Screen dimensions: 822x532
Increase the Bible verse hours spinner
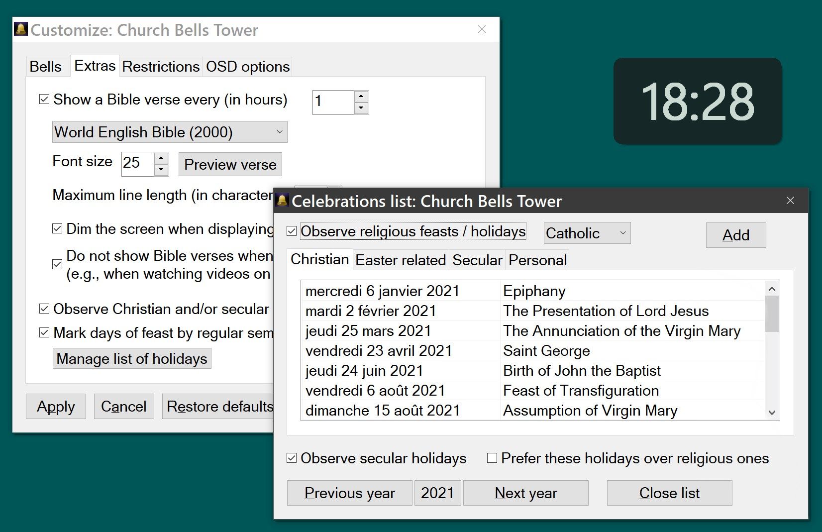pyautogui.click(x=361, y=96)
